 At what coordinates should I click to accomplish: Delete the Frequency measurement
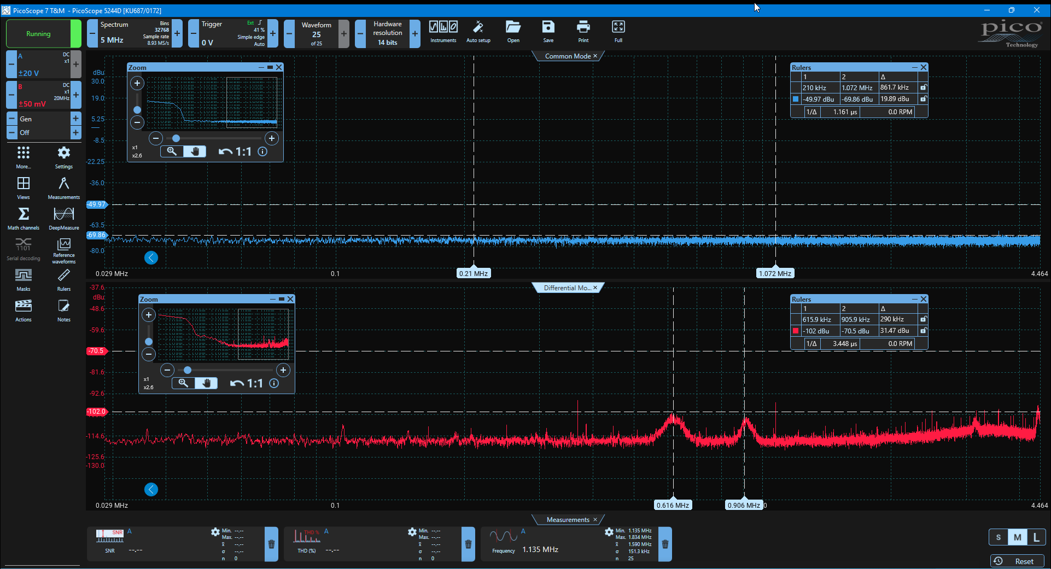[x=665, y=544]
